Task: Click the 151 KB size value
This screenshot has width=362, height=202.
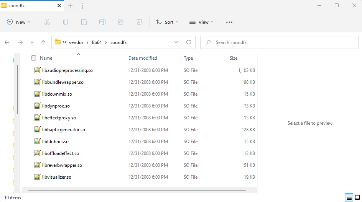Action: (x=248, y=165)
